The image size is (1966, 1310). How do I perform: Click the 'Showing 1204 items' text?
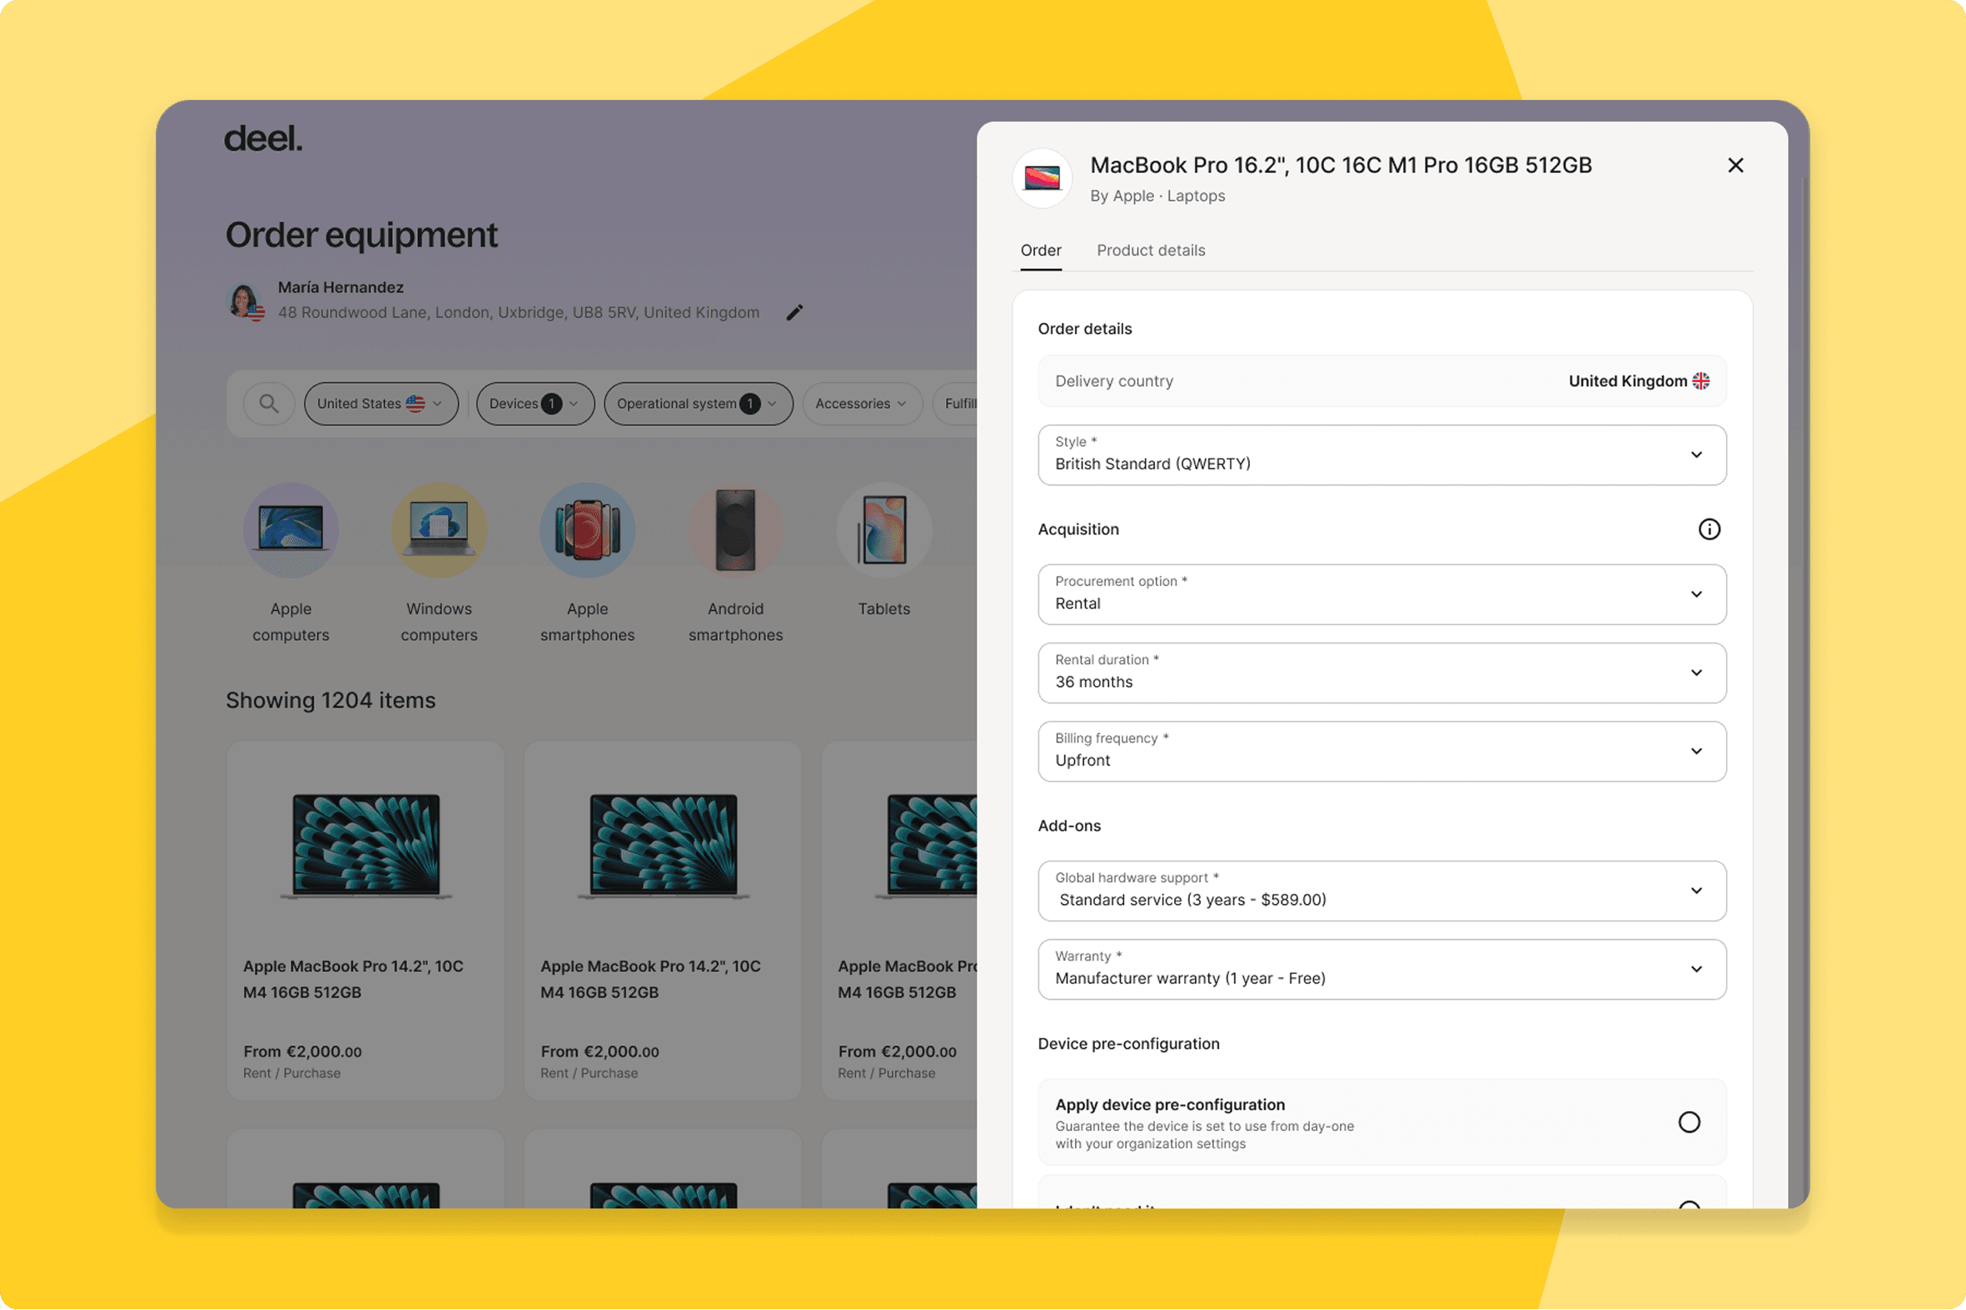(331, 700)
